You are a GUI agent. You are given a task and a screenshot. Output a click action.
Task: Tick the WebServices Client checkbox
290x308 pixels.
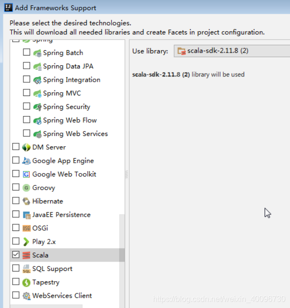pos(16,295)
